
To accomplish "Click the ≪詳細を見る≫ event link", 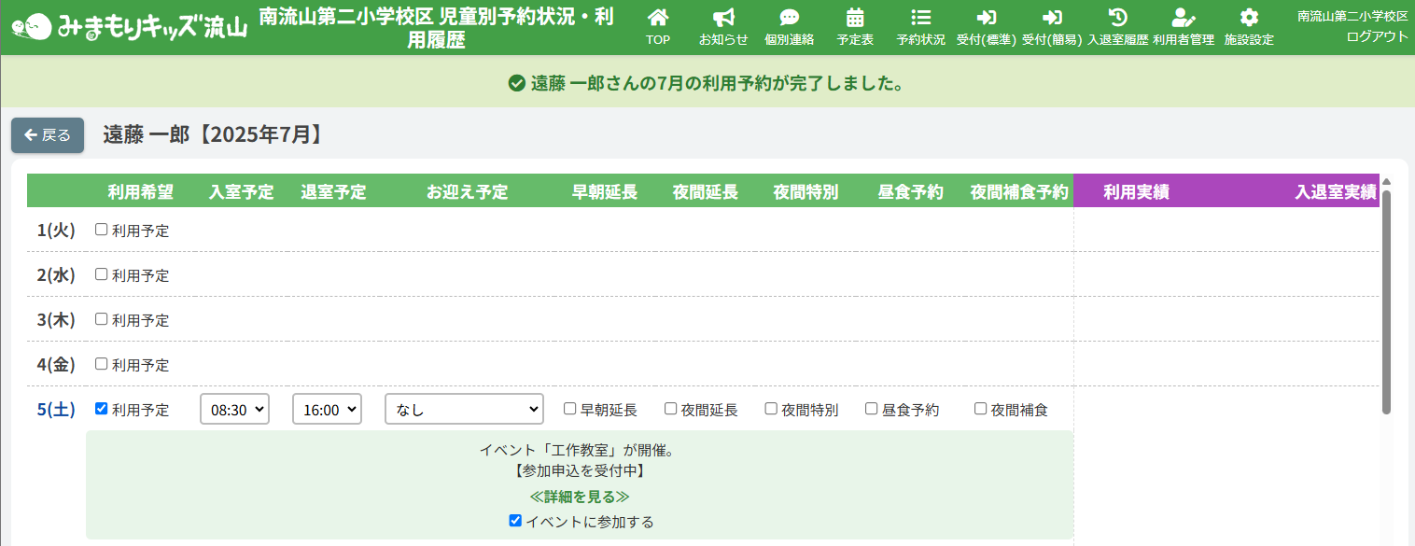I will pos(580,497).
